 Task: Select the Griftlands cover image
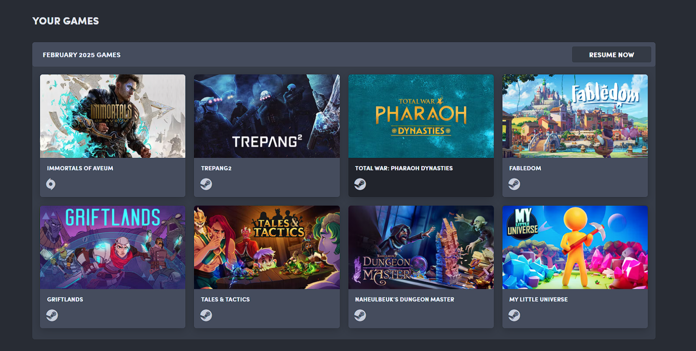coord(113,247)
